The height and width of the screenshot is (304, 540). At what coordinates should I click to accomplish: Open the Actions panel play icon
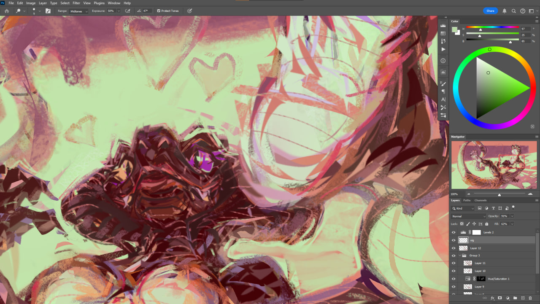pyautogui.click(x=443, y=49)
